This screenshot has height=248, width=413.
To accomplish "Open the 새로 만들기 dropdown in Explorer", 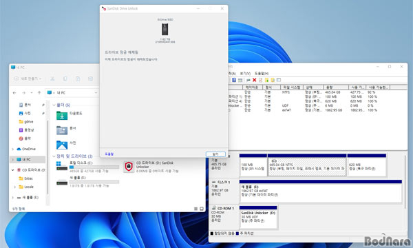I will pos(28,79).
